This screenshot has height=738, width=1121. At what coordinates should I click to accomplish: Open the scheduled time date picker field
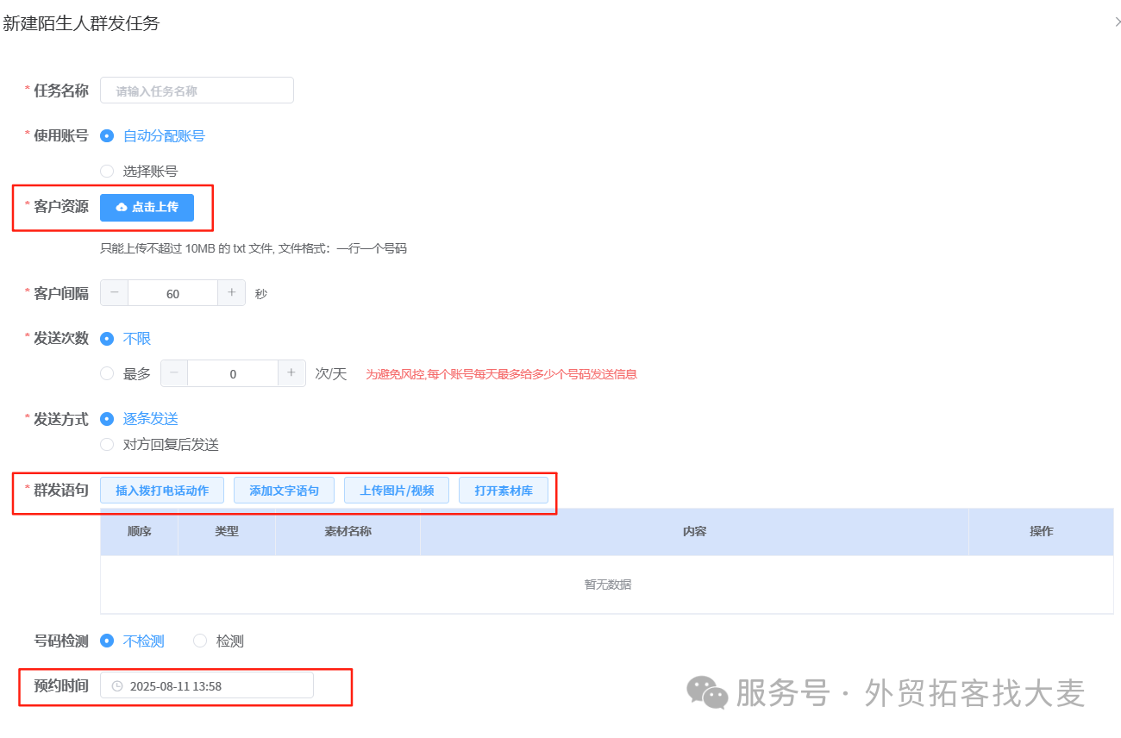(x=207, y=685)
